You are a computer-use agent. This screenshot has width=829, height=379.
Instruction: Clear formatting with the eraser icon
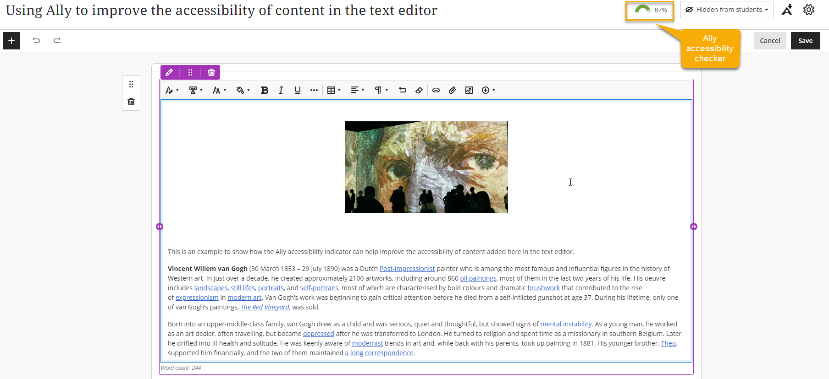pos(419,90)
